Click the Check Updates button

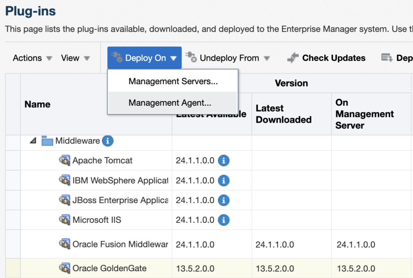326,58
